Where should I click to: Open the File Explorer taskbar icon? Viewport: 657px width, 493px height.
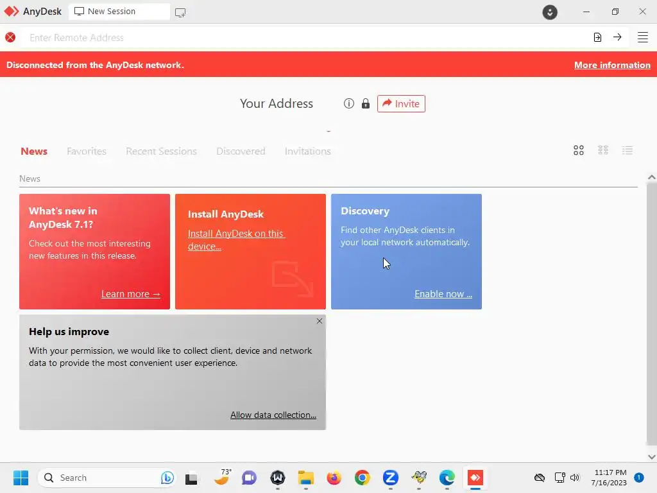(x=306, y=478)
